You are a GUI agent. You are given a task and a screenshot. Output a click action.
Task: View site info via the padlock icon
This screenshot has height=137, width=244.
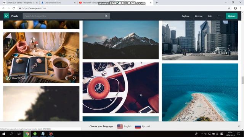click(20, 8)
